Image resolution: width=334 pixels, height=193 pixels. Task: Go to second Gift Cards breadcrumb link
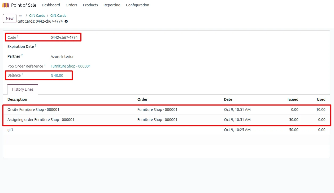58,16
